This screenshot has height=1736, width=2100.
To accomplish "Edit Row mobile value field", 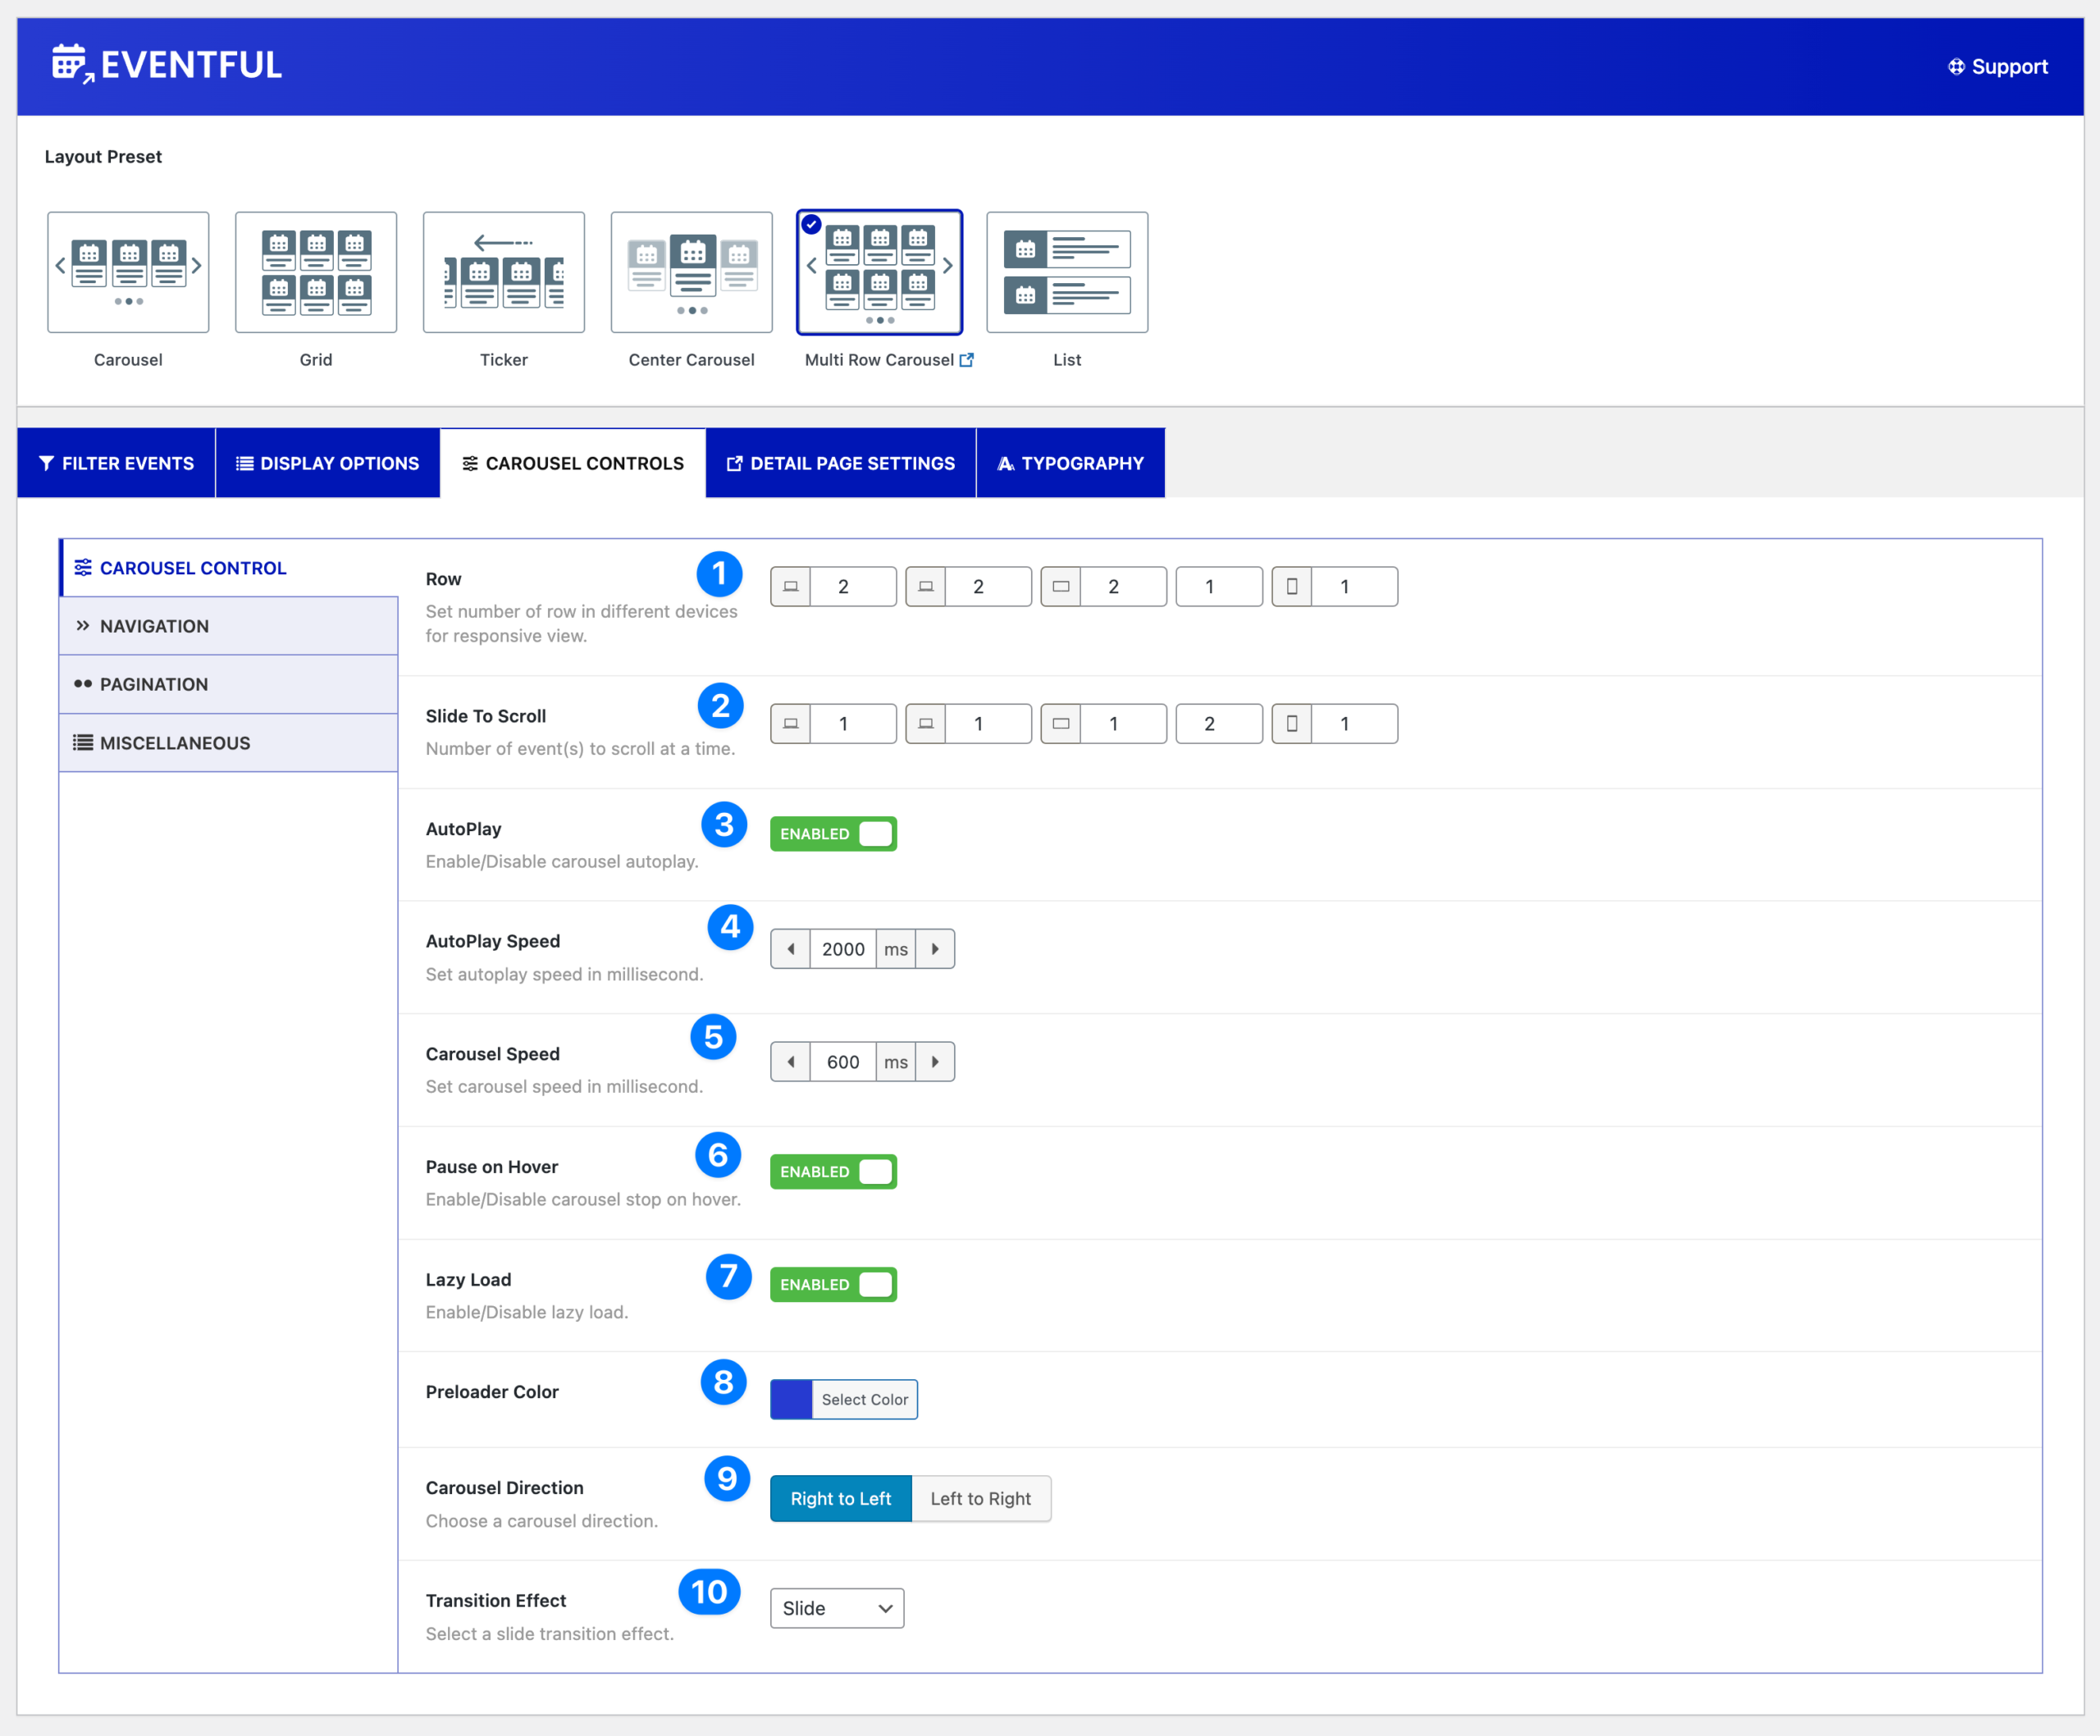I will tap(1354, 587).
